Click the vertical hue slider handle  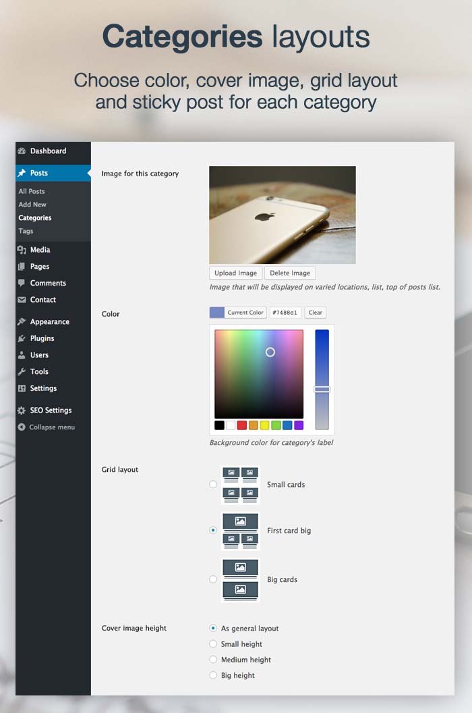pos(322,389)
